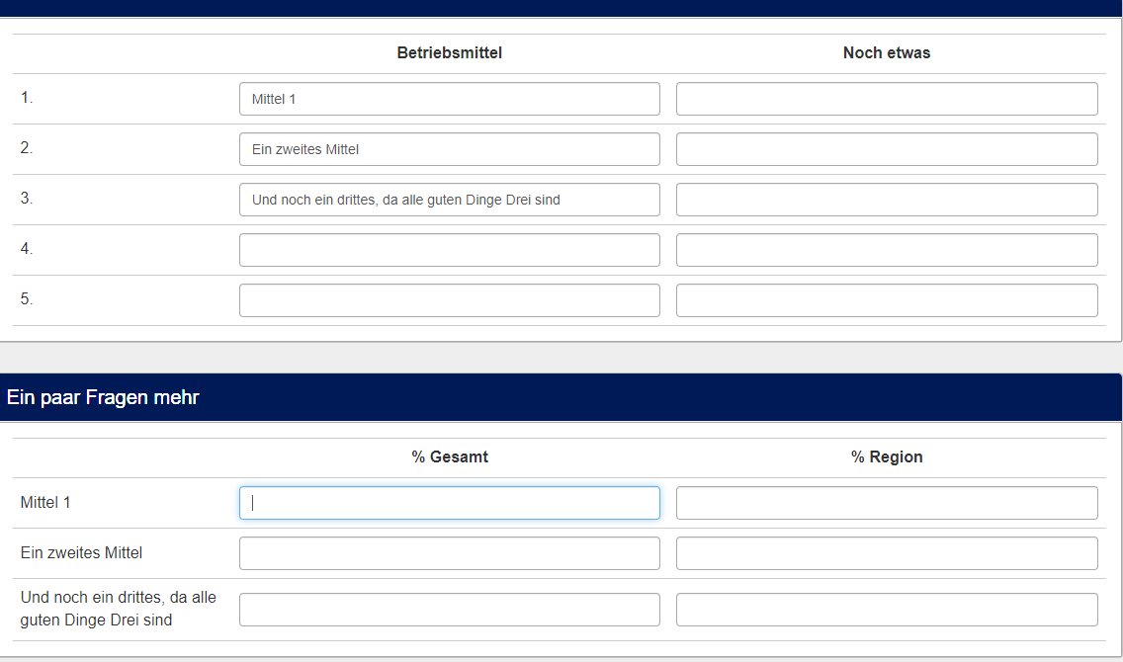Select the 'Ein zweites Mittel' Betriebsmittel input
The image size is (1123, 662).
449,149
